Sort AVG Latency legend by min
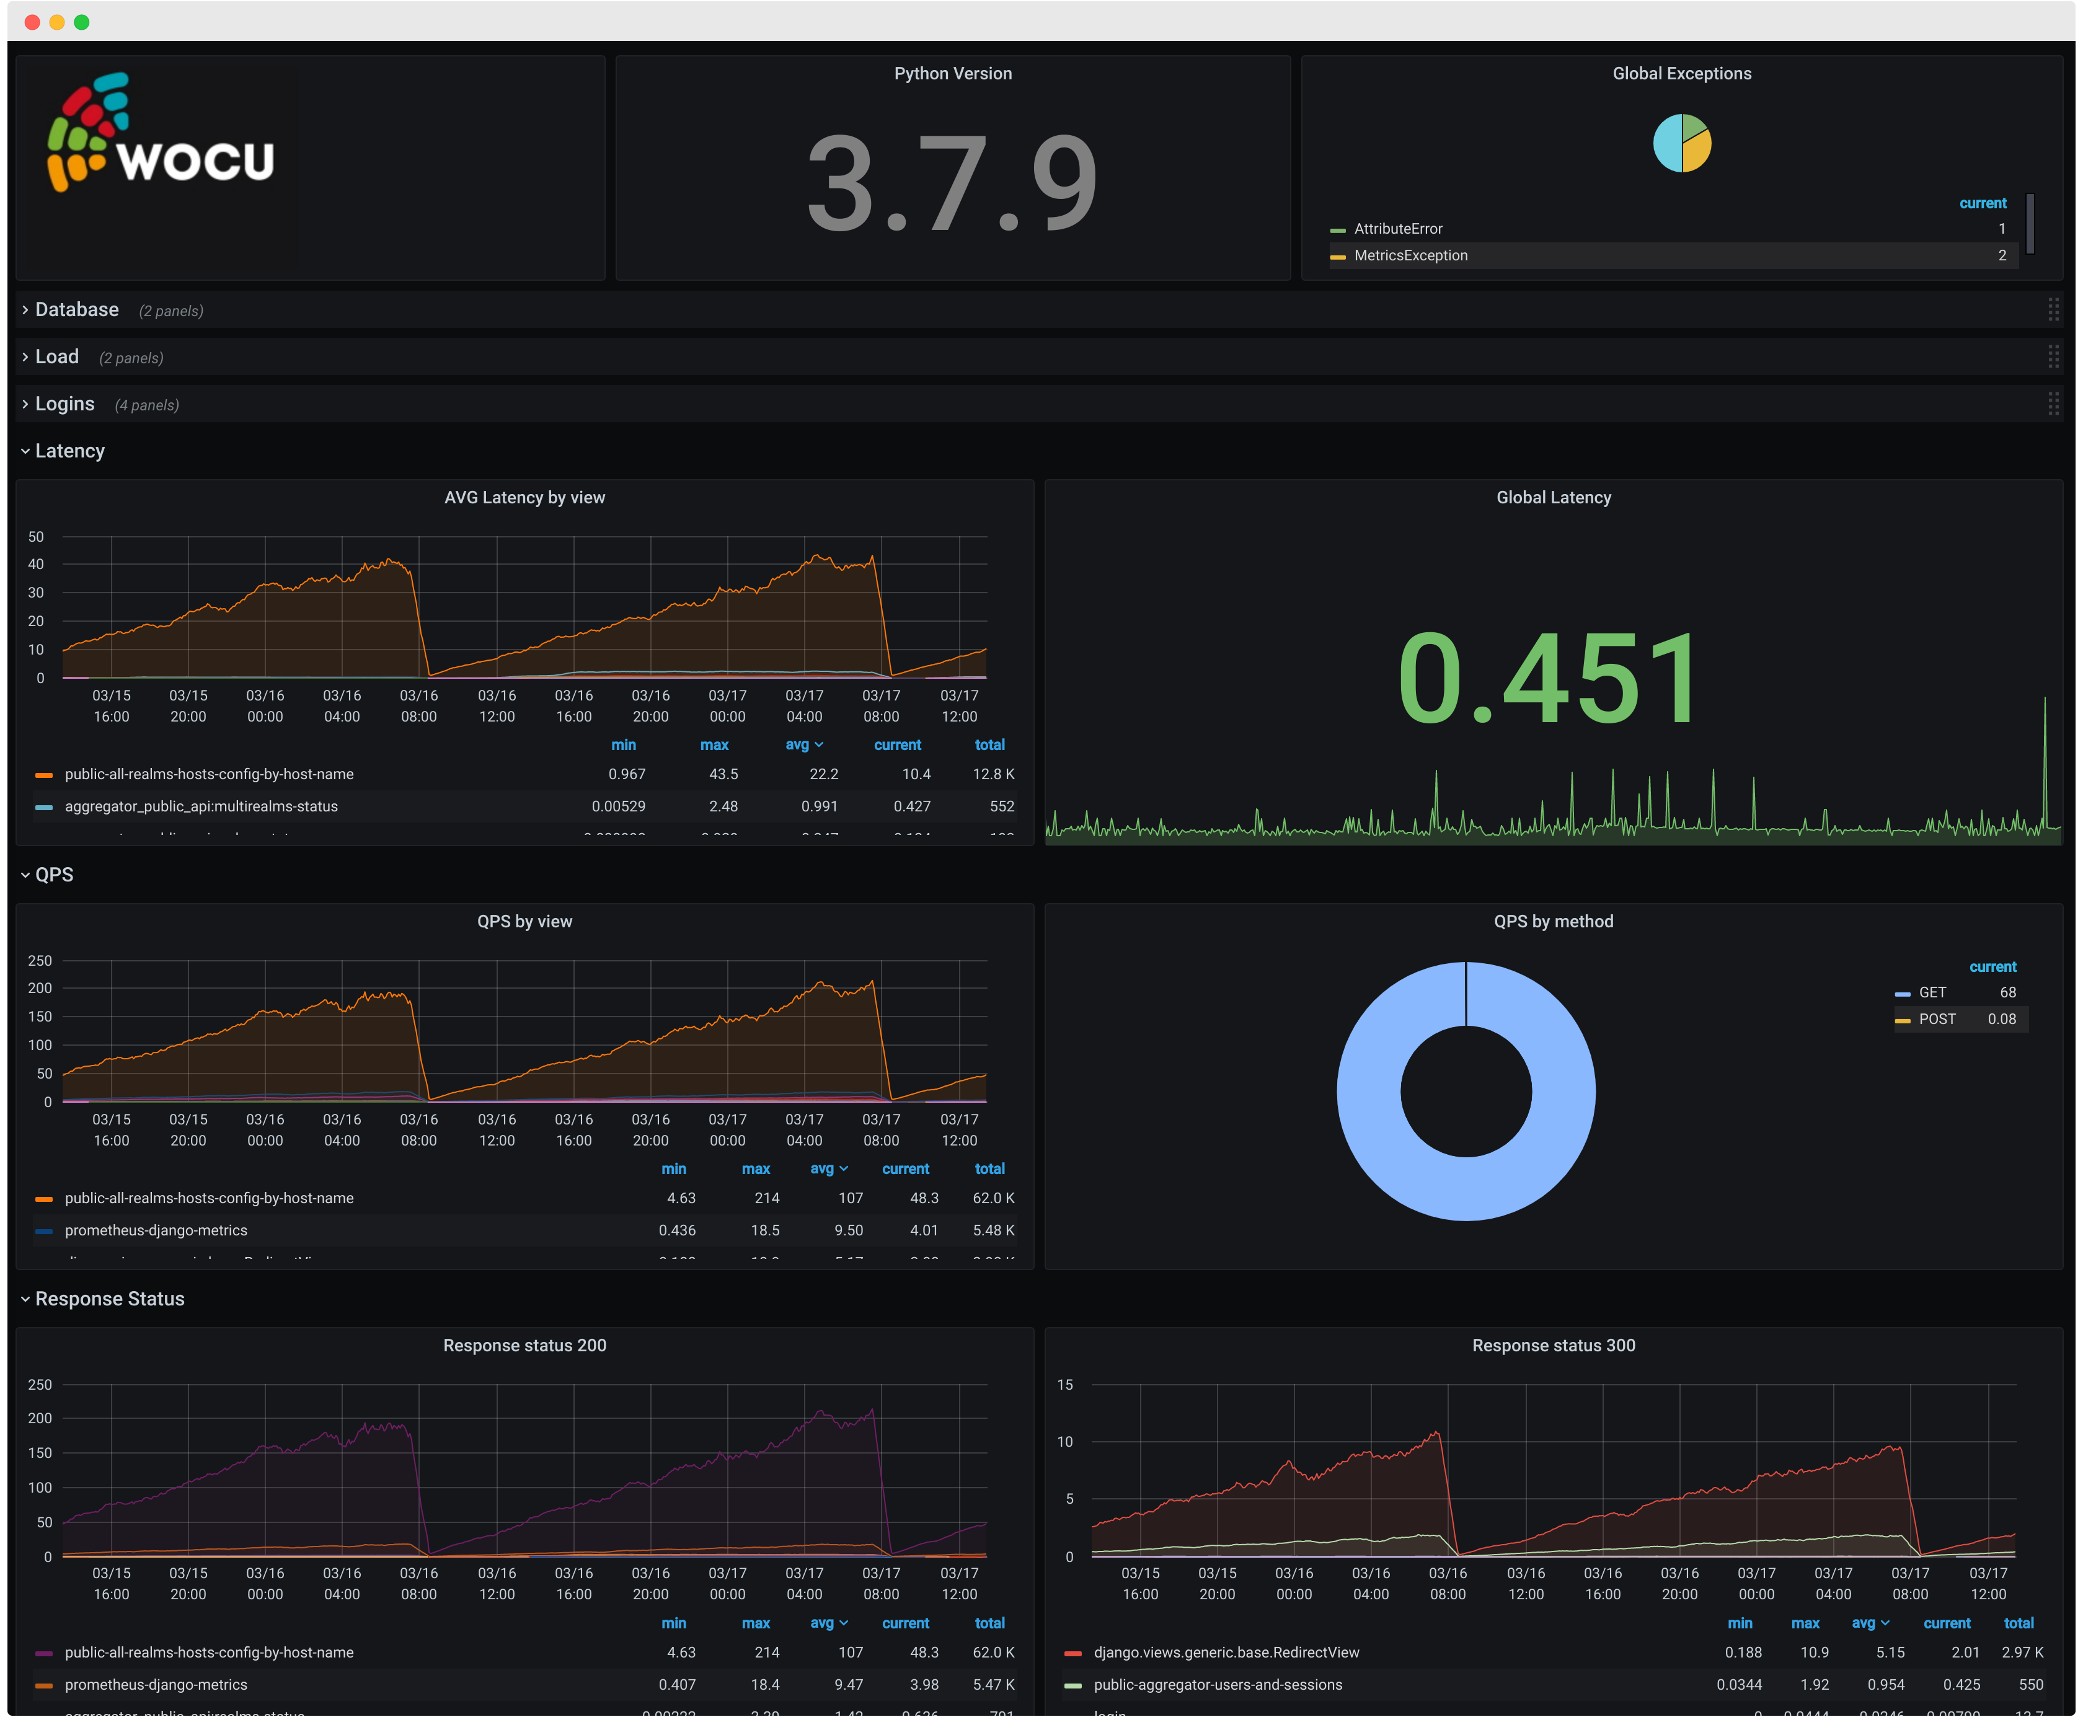 tap(623, 745)
